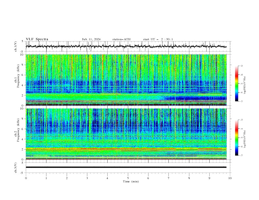Image resolution: width=259 pixels, height=200 pixels.
Task: Click the "ch.1(V)" waveform axis label
Action: click(16, 46)
